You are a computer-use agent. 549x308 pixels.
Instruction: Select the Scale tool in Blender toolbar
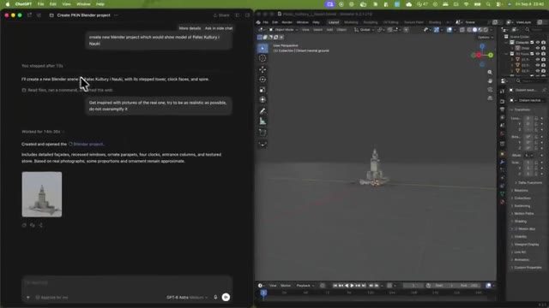click(x=262, y=90)
